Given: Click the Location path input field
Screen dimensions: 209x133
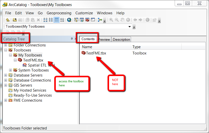Looking at the screenshot, I should 66,27.
